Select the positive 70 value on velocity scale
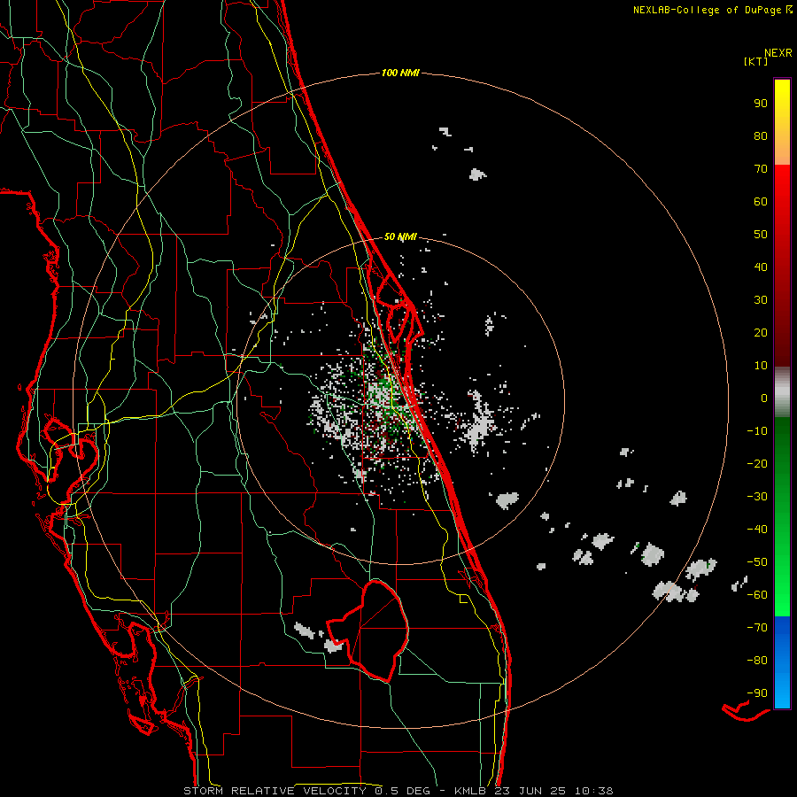Image resolution: width=797 pixels, height=797 pixels. (x=761, y=169)
